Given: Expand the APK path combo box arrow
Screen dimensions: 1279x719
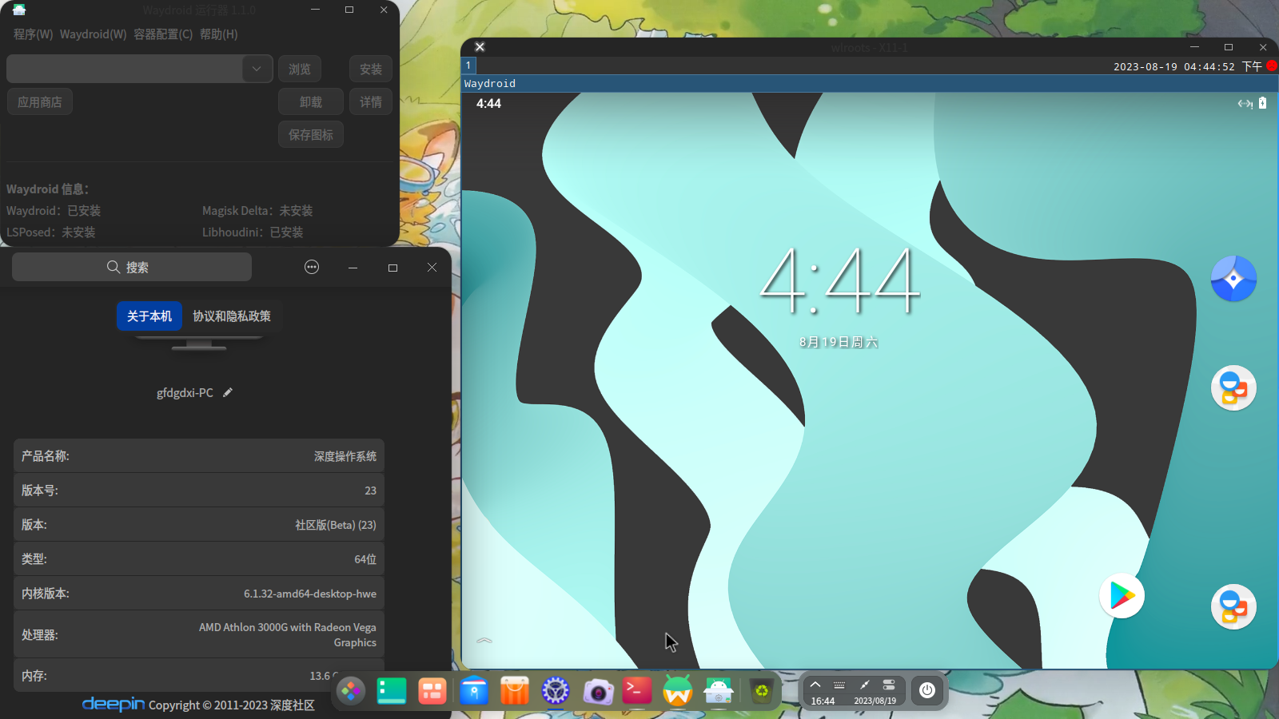Looking at the screenshot, I should point(257,69).
